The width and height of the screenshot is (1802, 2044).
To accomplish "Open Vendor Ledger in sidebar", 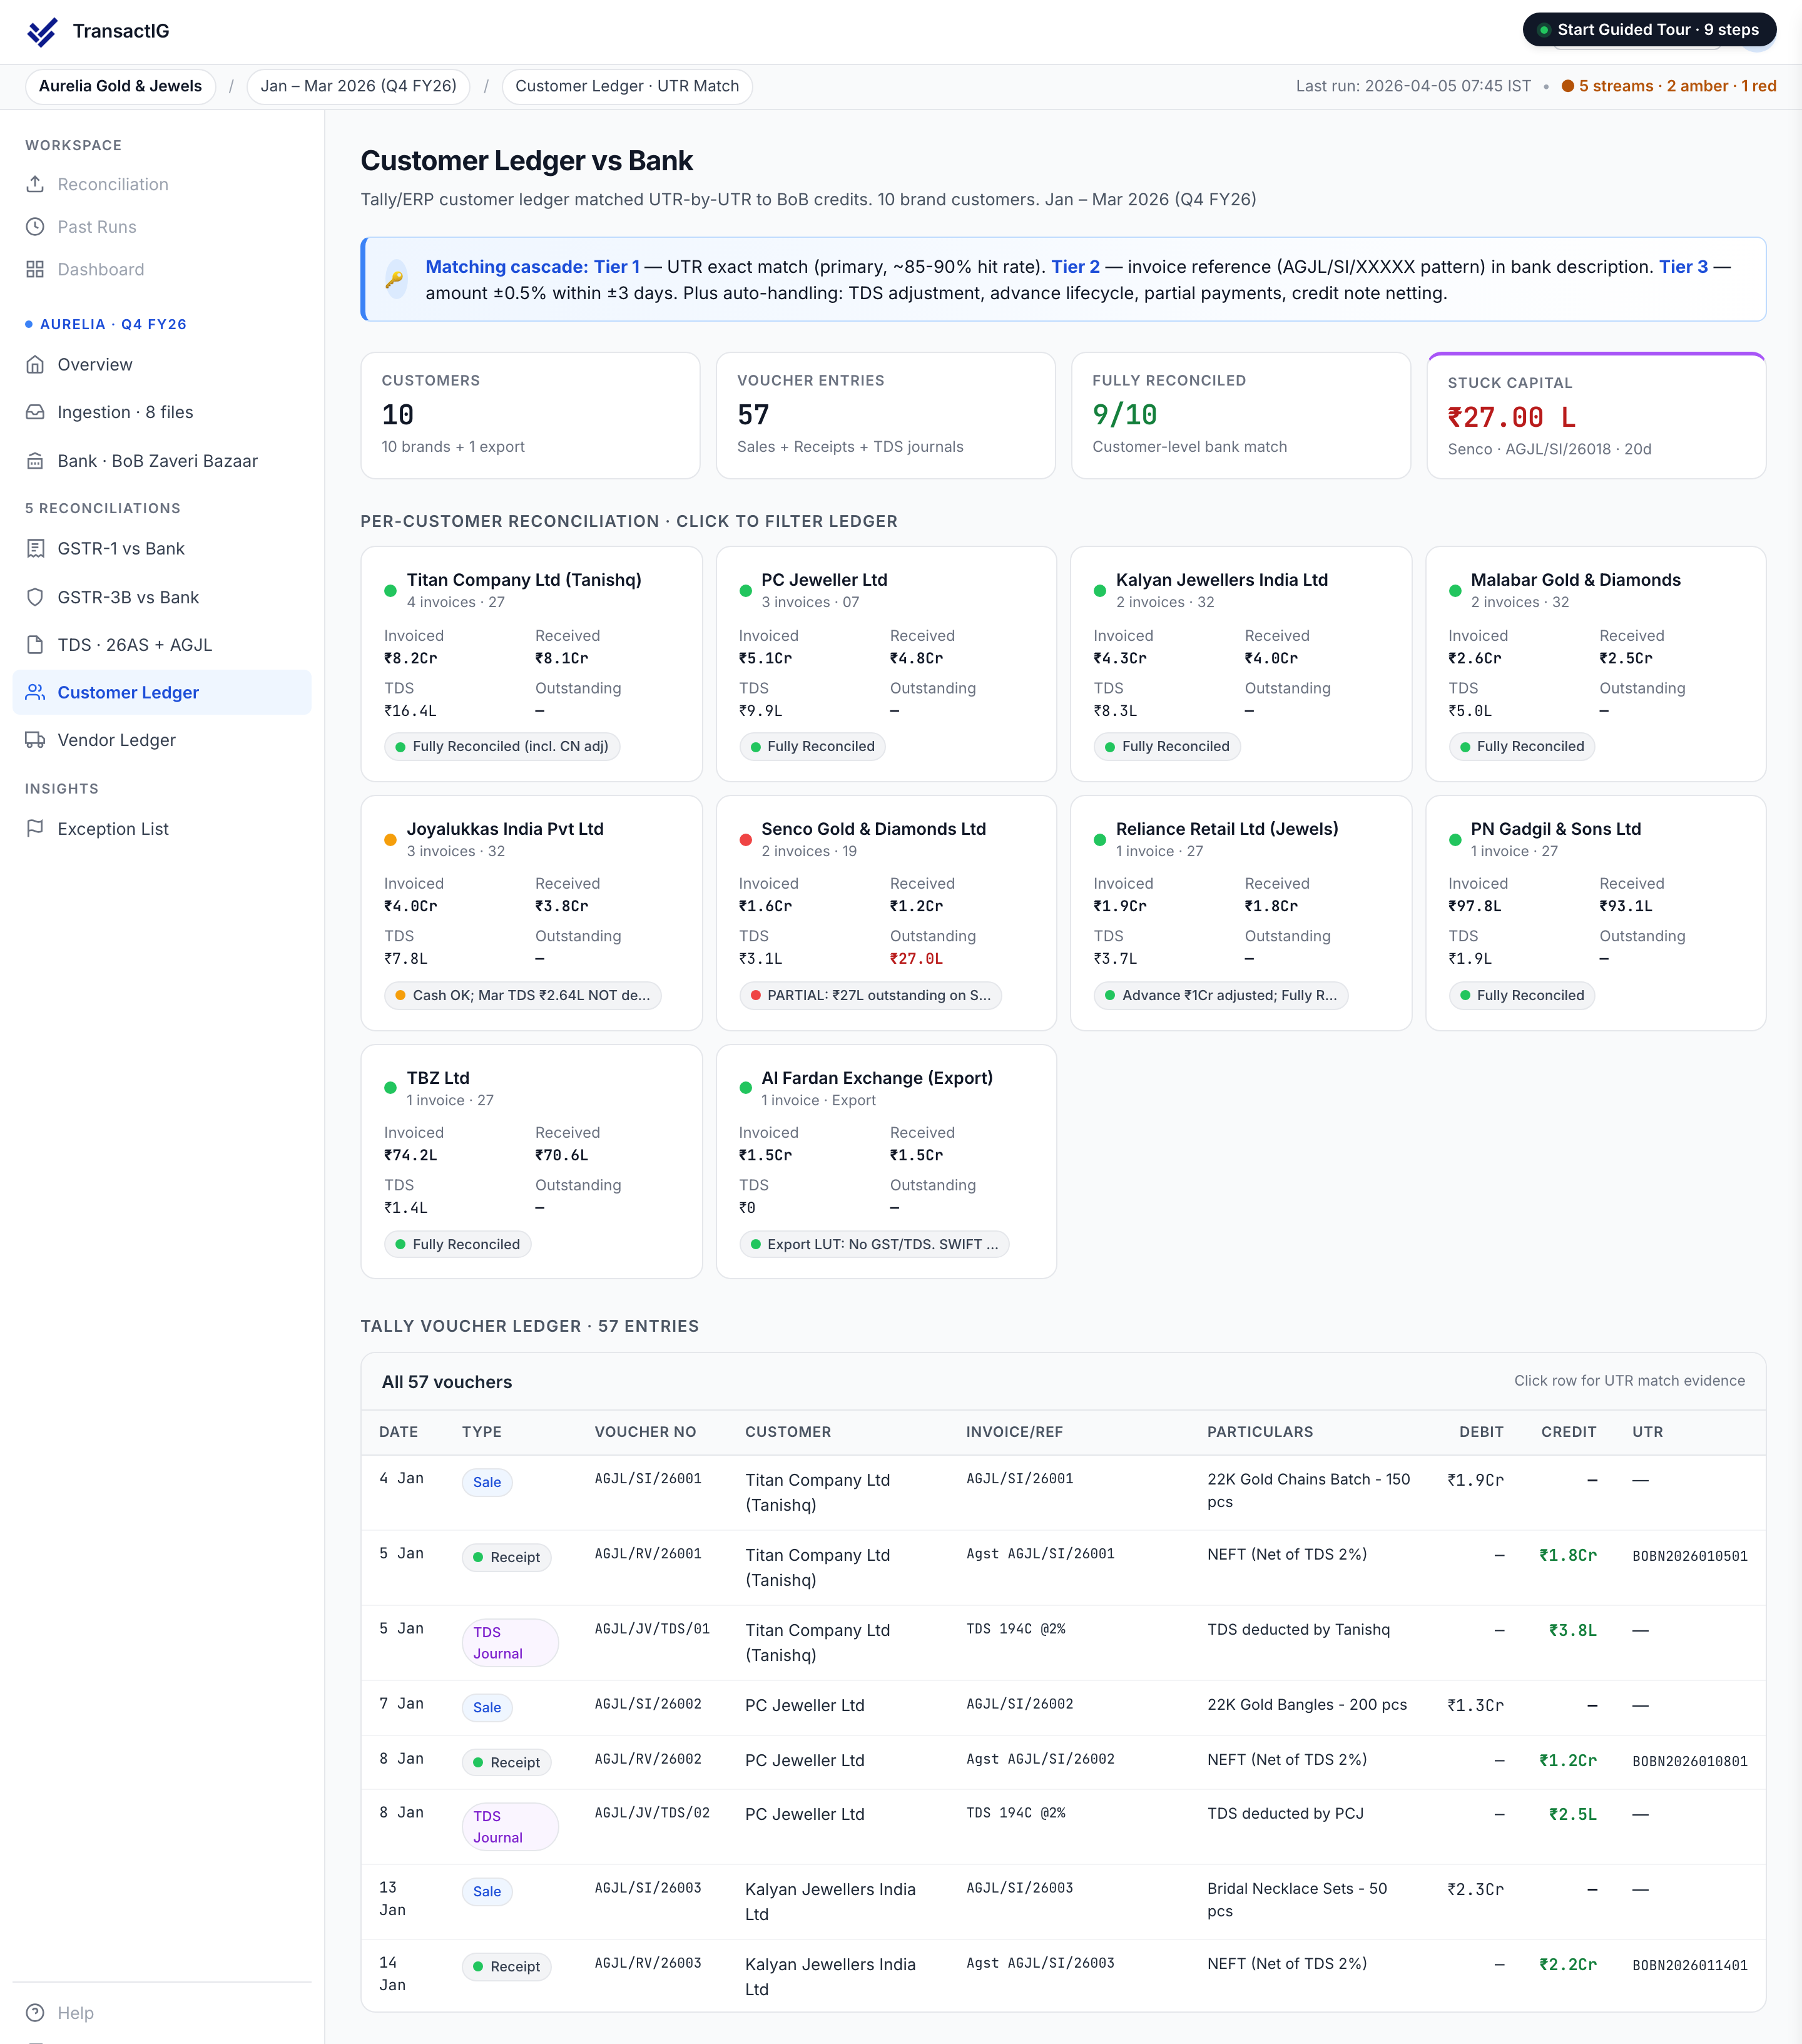I will point(162,740).
